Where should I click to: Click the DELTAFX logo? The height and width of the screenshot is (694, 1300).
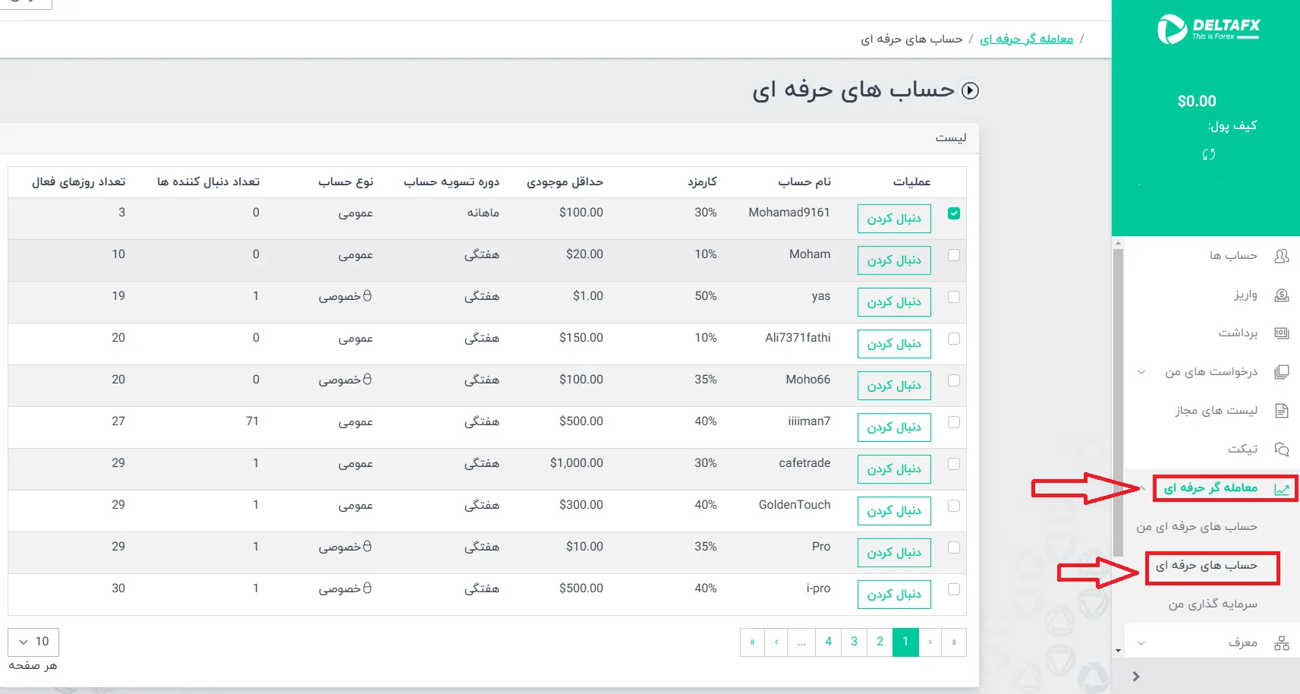pos(1207,28)
